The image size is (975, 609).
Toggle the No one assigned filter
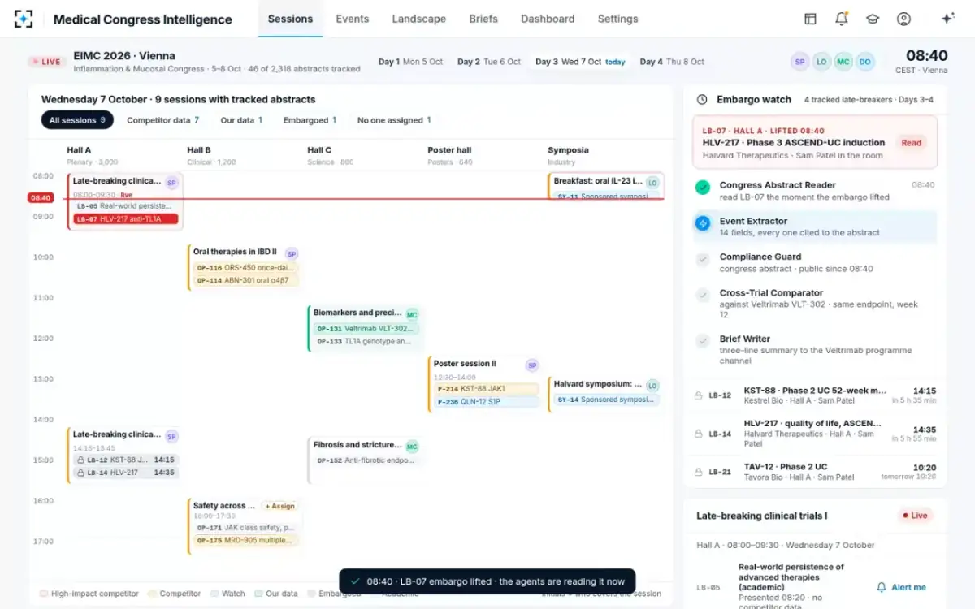tap(394, 120)
